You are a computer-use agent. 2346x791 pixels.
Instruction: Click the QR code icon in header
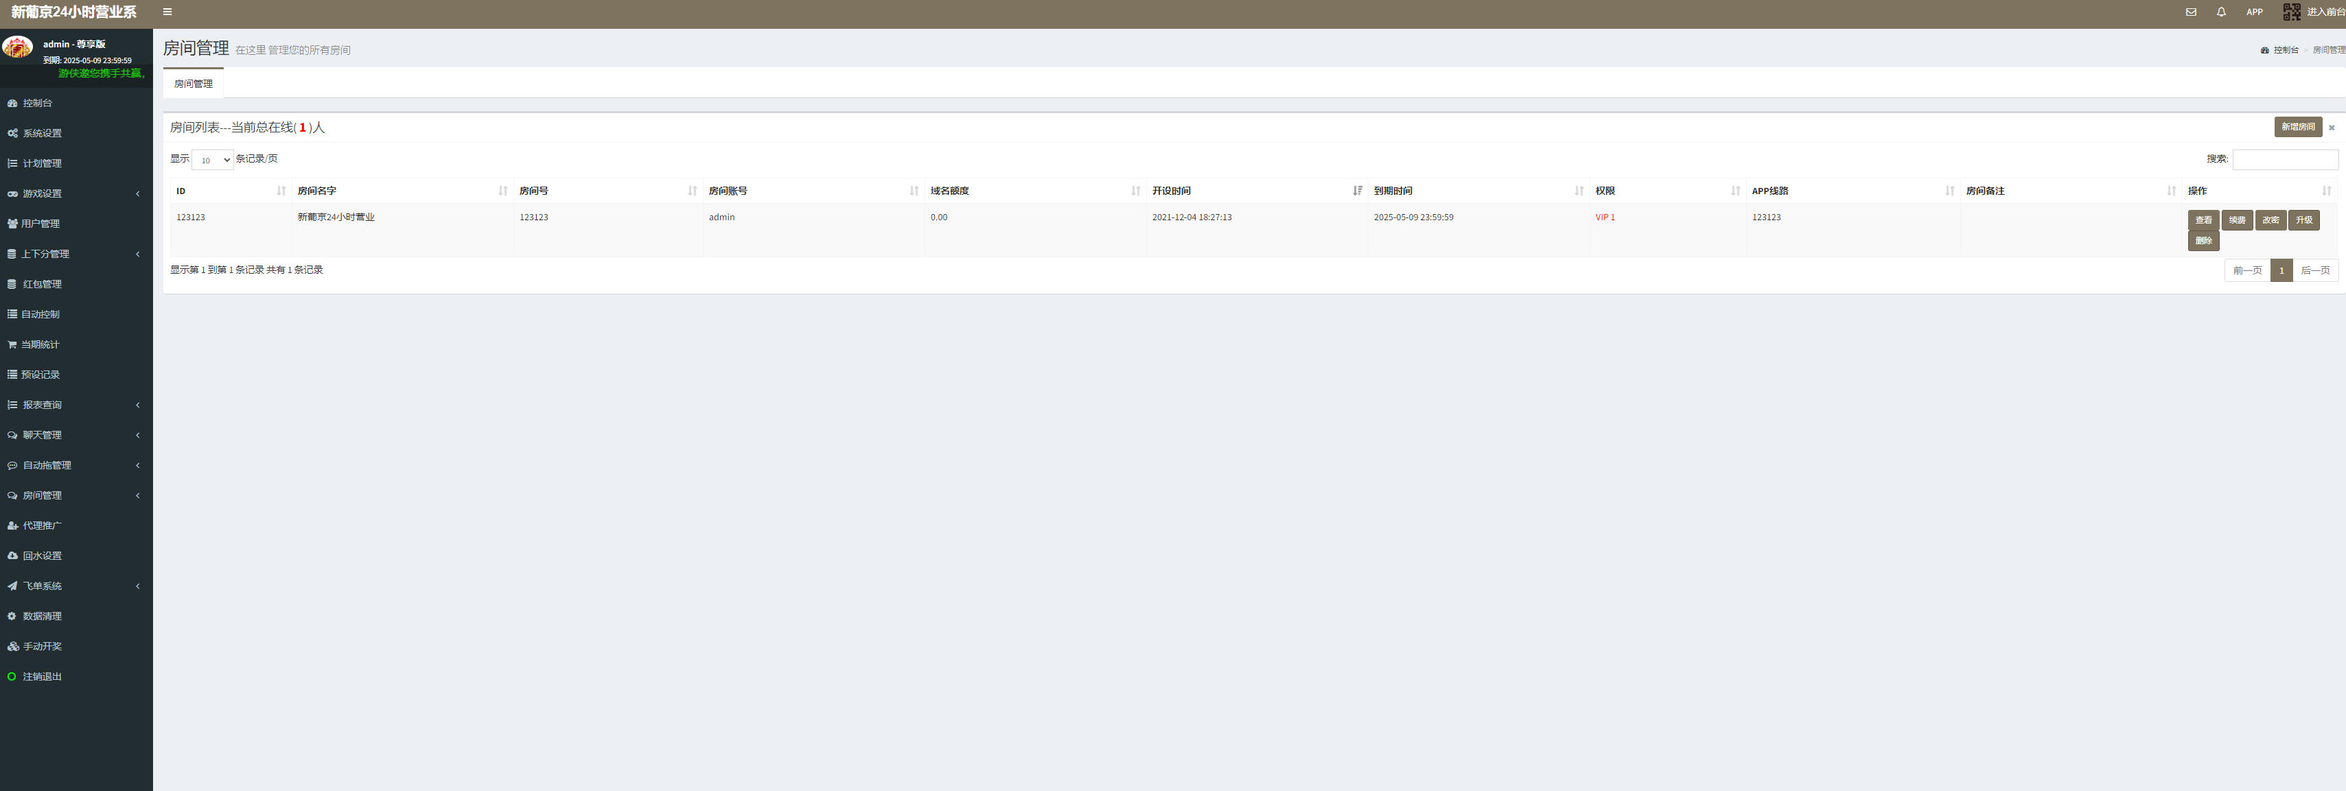pyautogui.click(x=2291, y=12)
